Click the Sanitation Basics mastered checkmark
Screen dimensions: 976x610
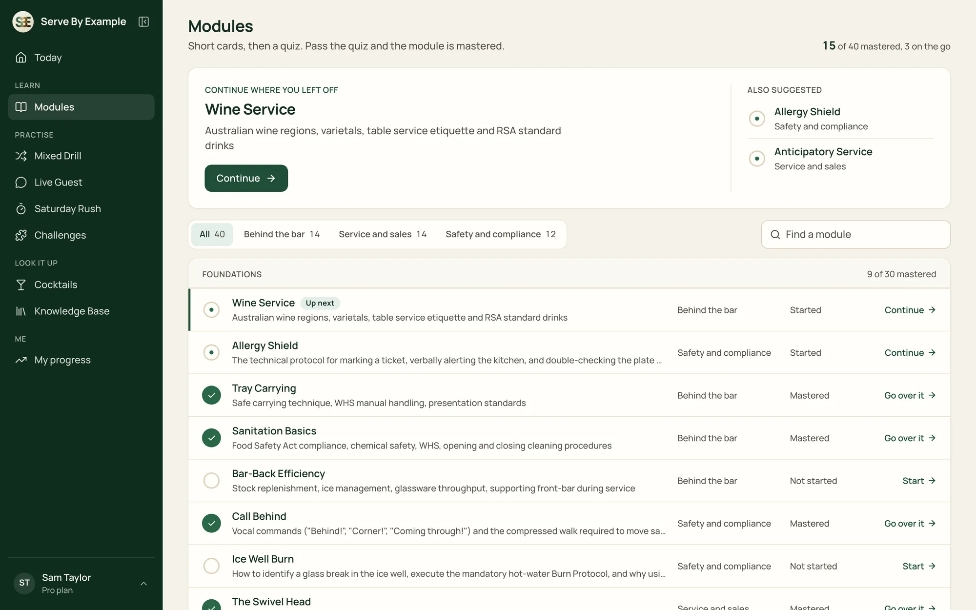(x=211, y=438)
